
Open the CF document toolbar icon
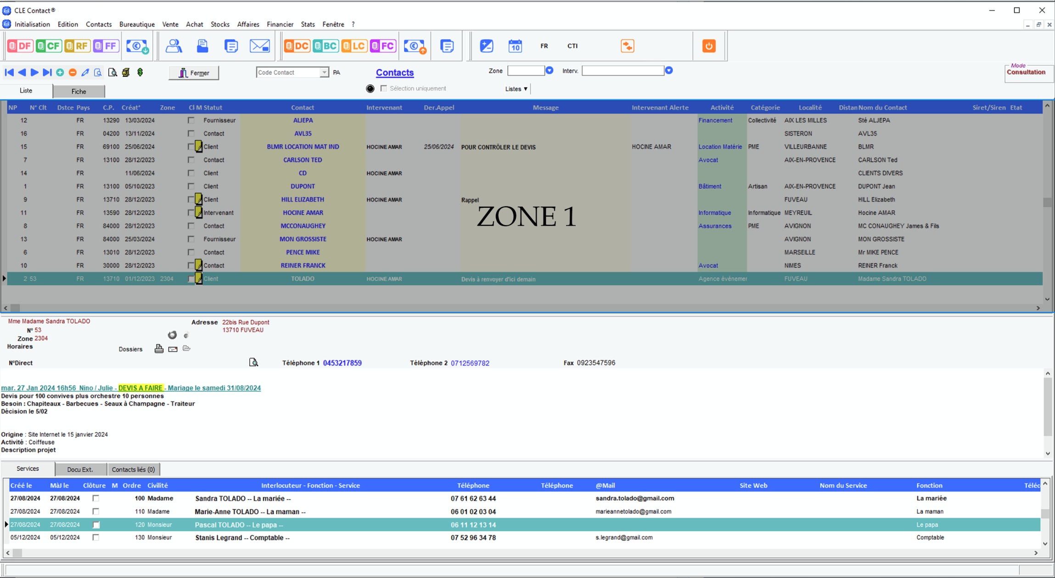tap(49, 46)
